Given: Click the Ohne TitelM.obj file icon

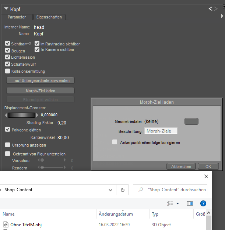Looking at the screenshot, I should click(x=6, y=225).
